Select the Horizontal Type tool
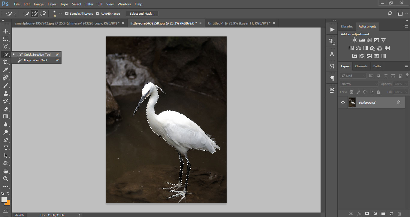Screen dimensions: 410x217 tap(5, 148)
